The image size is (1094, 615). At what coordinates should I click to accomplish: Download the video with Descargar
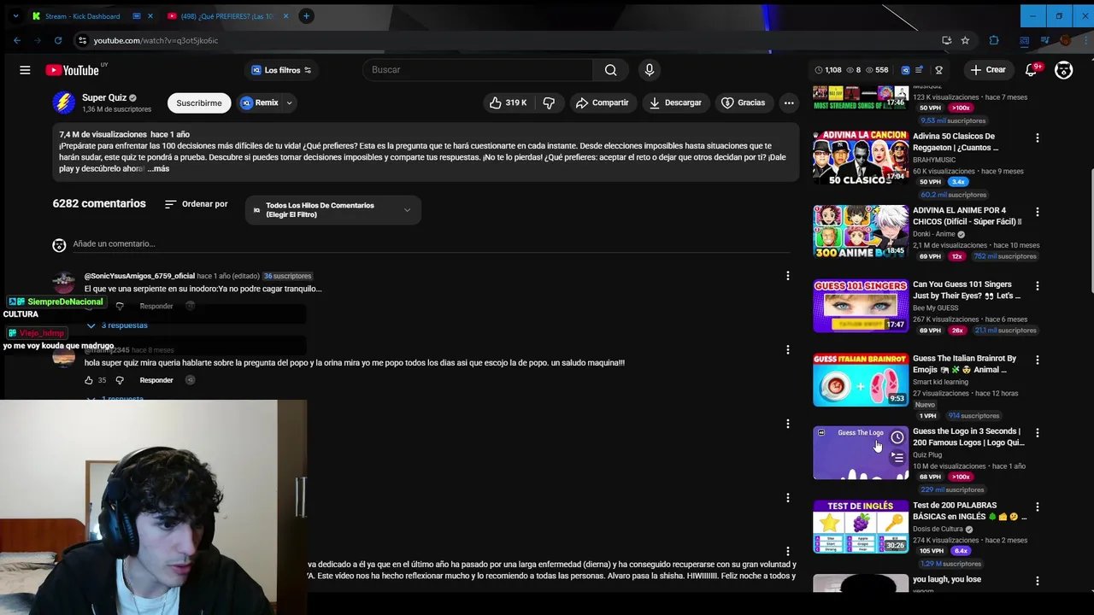click(x=675, y=102)
